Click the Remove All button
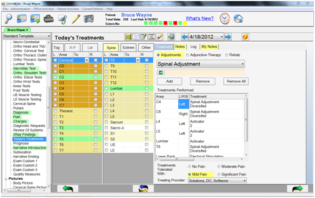Viewport: 315px width, 198px height. (x=236, y=81)
